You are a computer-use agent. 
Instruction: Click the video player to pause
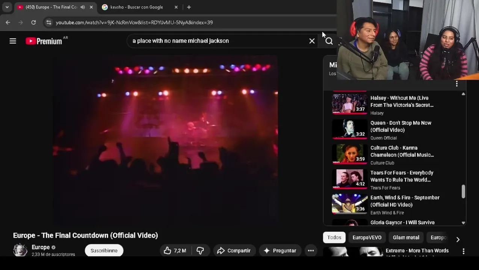pos(165,141)
